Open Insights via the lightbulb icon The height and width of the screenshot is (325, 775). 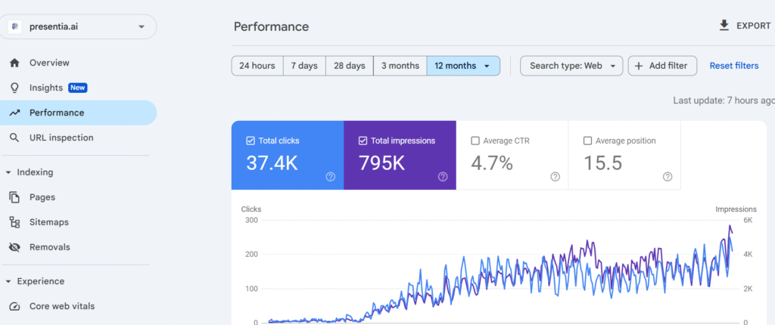[14, 88]
